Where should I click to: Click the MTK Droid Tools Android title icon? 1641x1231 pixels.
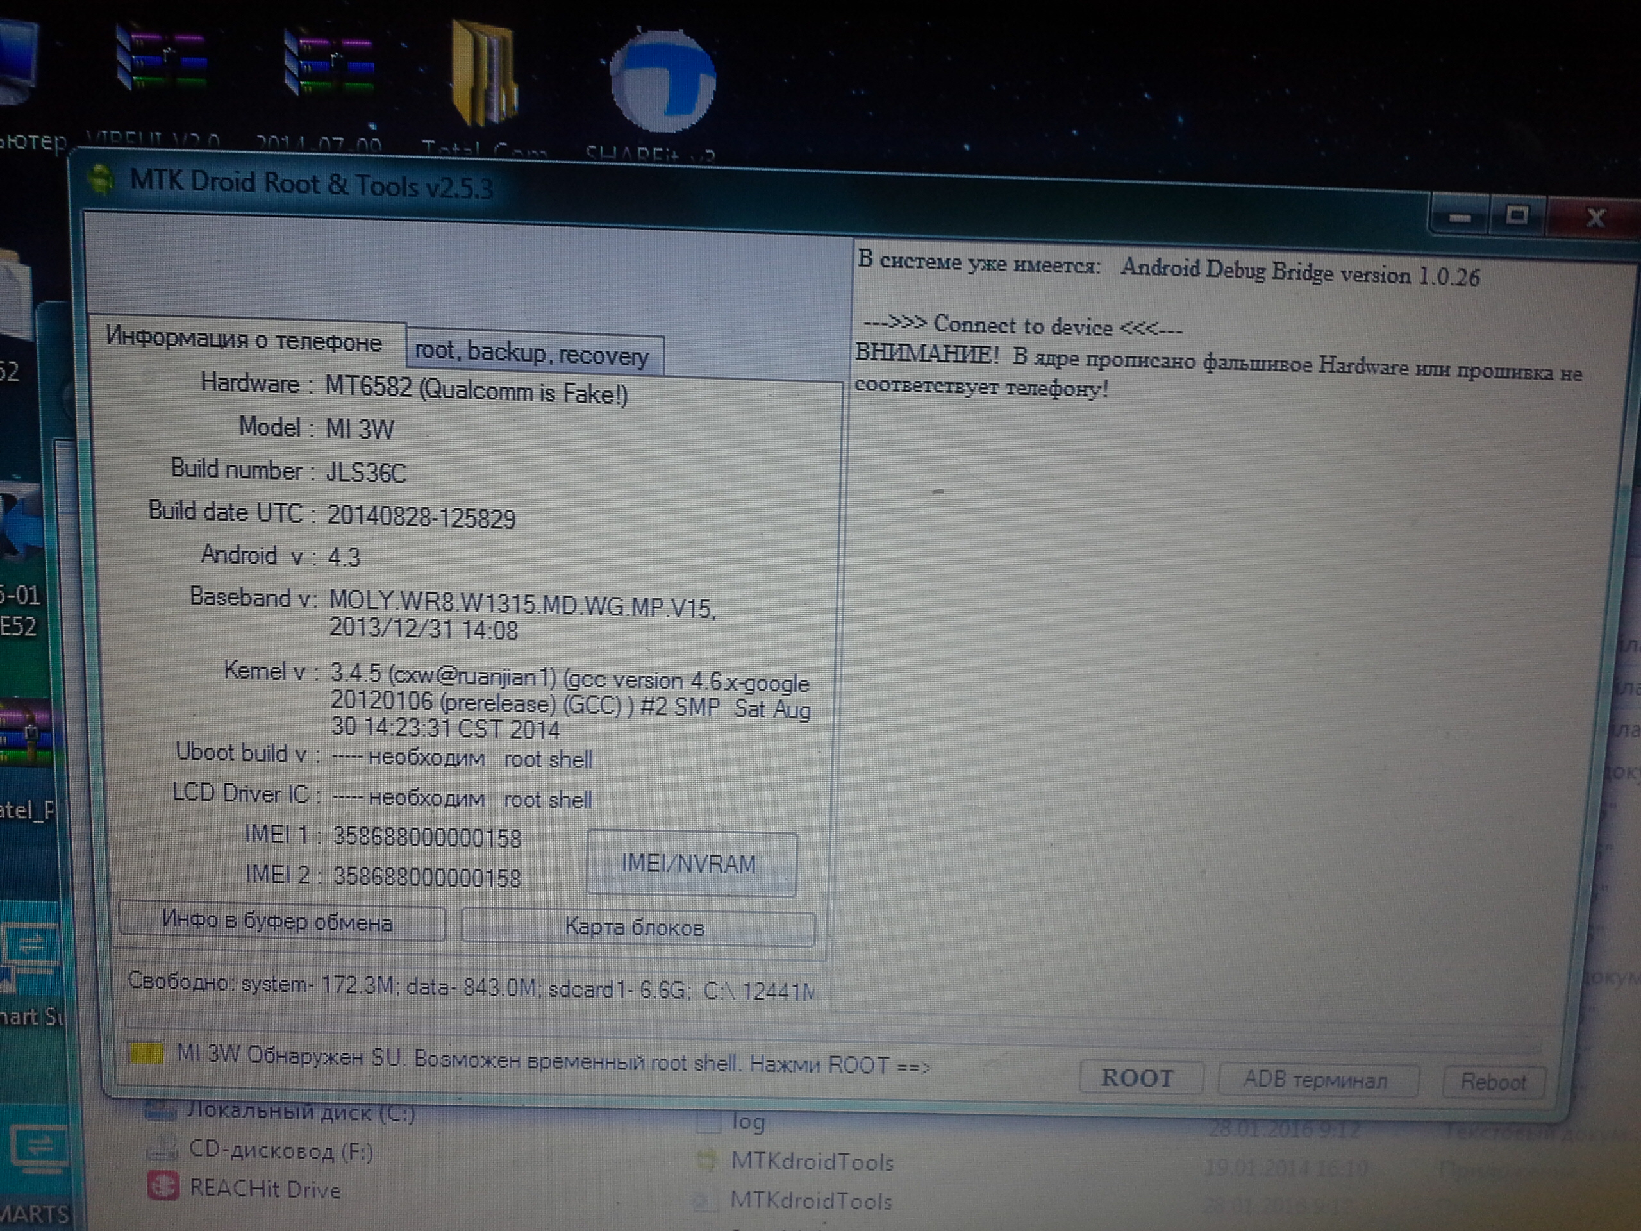pyautogui.click(x=102, y=180)
